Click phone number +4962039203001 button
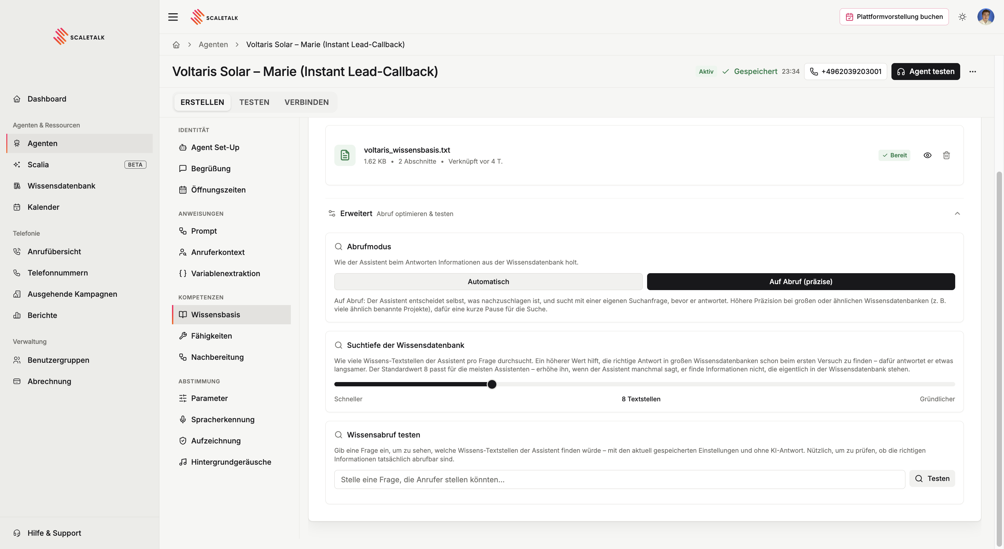1004x549 pixels. click(846, 72)
